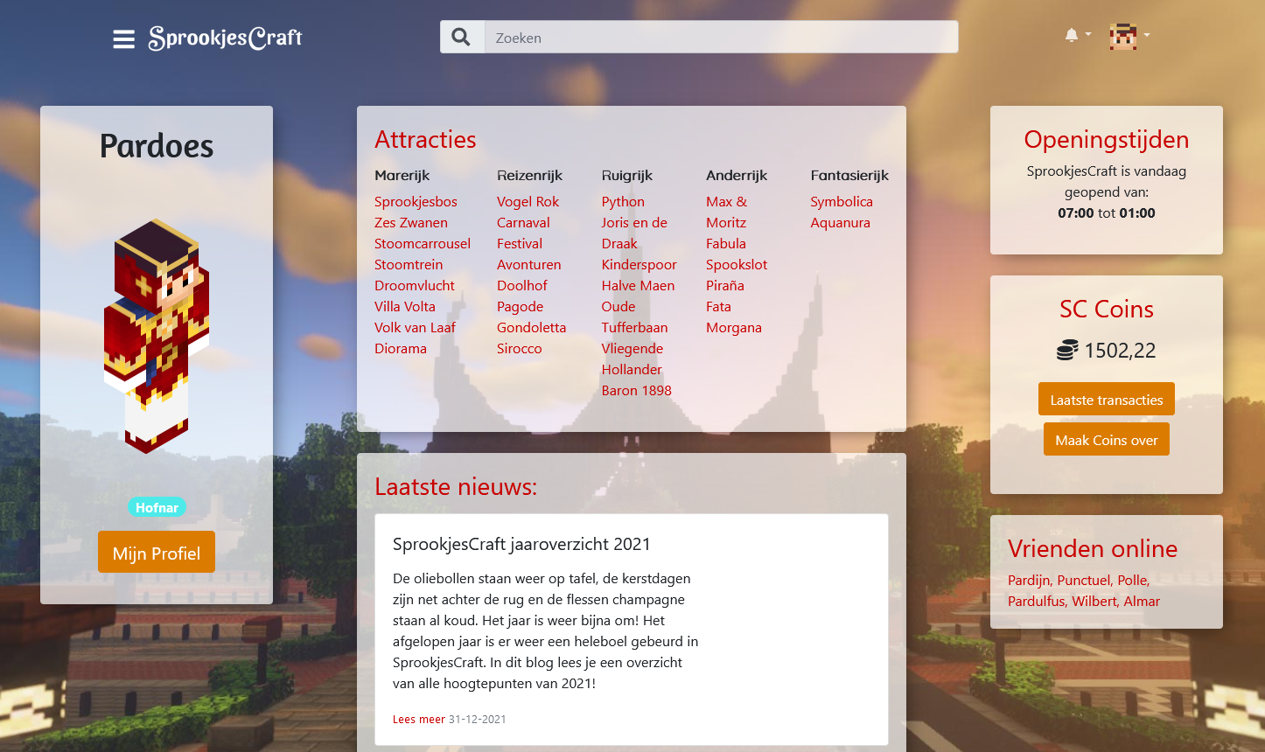Click the SC Coins heading
This screenshot has height=752, width=1265.
[1106, 309]
